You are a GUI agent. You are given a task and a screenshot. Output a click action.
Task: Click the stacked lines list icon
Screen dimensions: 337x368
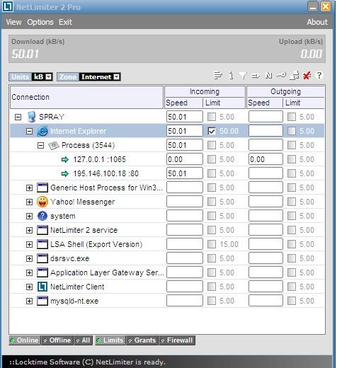[x=218, y=76]
